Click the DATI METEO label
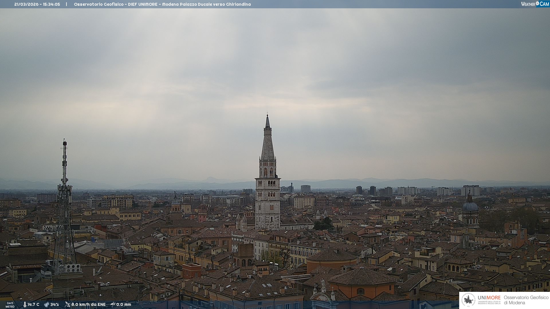This screenshot has height=309, width=550. click(10, 305)
